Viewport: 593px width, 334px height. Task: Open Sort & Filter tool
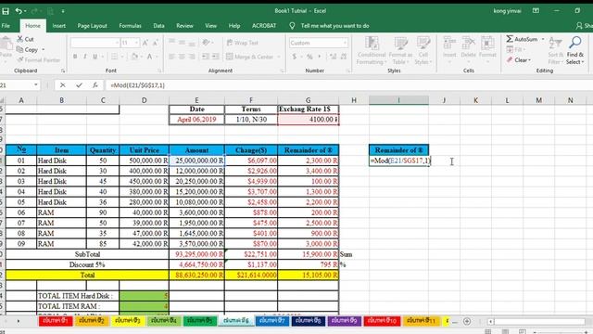tap(555, 43)
